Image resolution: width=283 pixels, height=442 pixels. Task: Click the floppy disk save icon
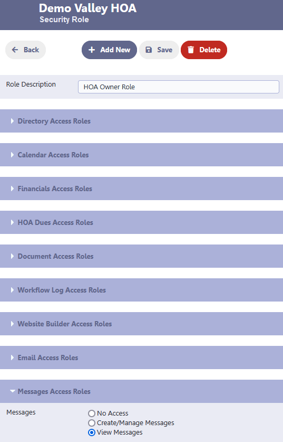pyautogui.click(x=149, y=50)
